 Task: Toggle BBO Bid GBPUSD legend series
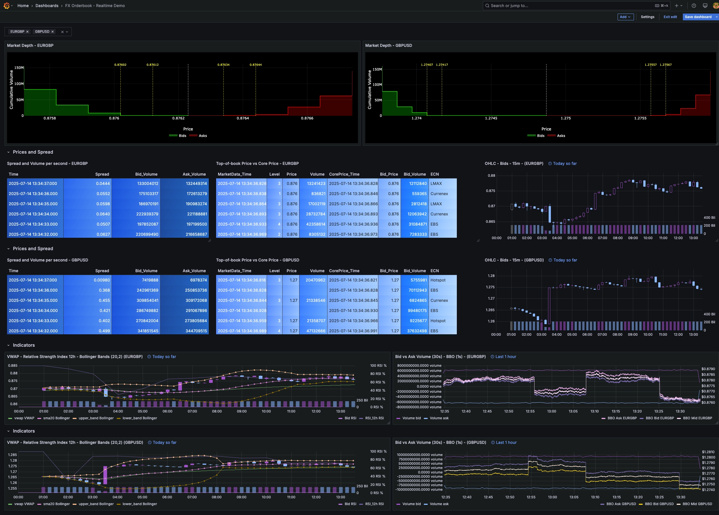pos(659,504)
